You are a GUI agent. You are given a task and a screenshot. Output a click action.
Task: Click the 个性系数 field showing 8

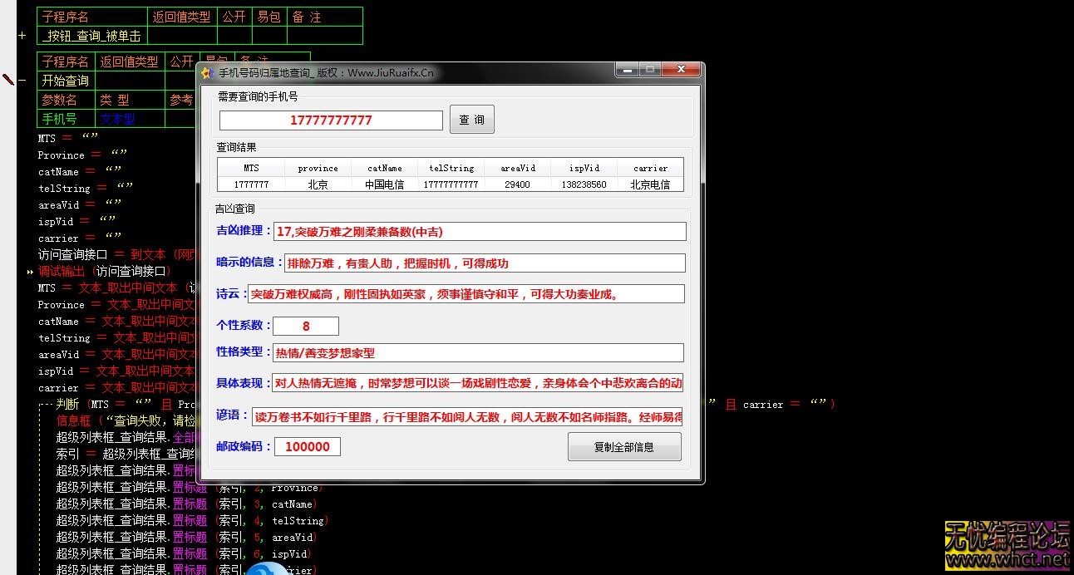click(x=306, y=327)
